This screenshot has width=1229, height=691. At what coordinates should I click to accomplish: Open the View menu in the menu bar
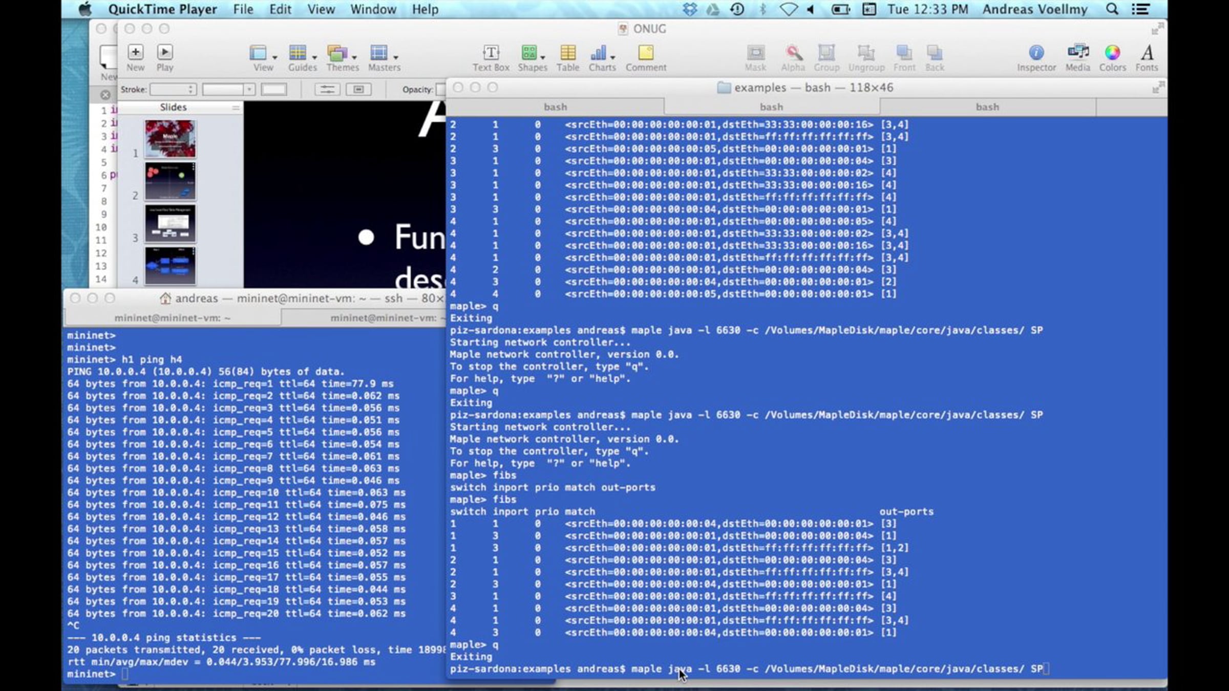coord(321,9)
